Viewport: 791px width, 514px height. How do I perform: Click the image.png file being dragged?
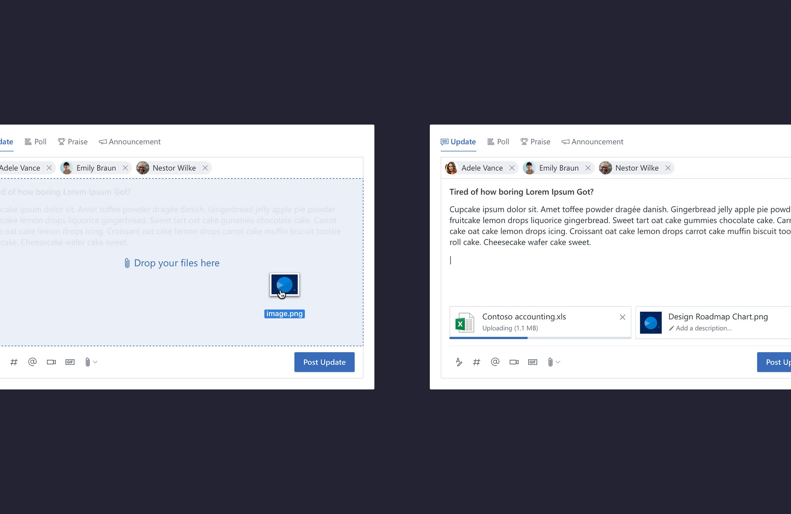pyautogui.click(x=284, y=285)
